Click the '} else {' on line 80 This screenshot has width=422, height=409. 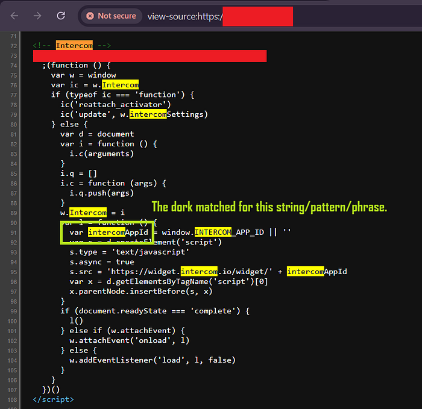click(x=69, y=124)
